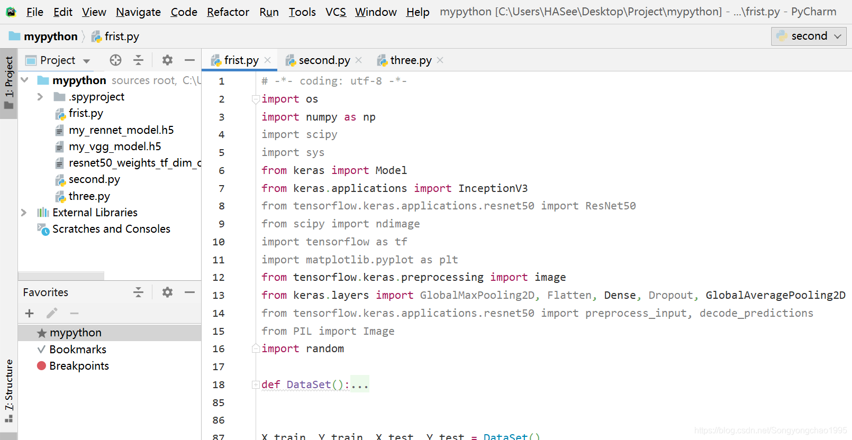
Task: Click the PyCharm application icon
Action: [x=11, y=12]
